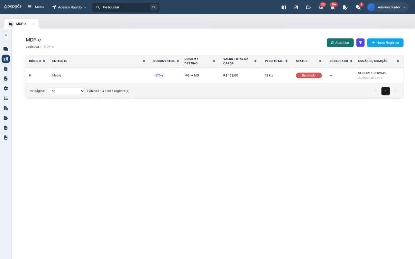The image size is (415, 259).
Task: Close the MDF-e tab
Action: pyautogui.click(x=34, y=24)
